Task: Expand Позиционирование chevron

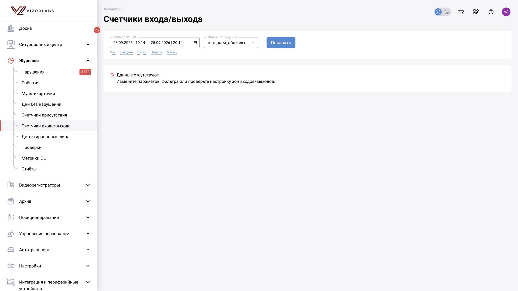Action: [88, 217]
